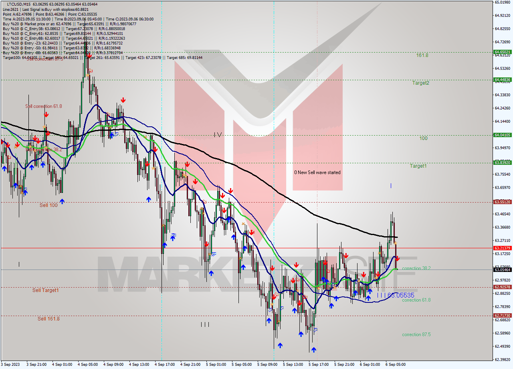Click the '4 Sep 05:00' time label
The image size is (513, 369).
(87, 365)
